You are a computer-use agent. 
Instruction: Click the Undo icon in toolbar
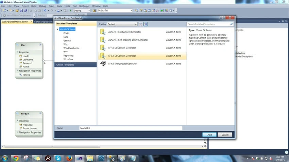pos(45,11)
